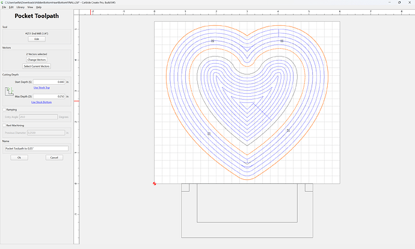Screen dimensions: 415x249
Task: Click the Cutting Depth section label
Action: (x=10, y=75)
